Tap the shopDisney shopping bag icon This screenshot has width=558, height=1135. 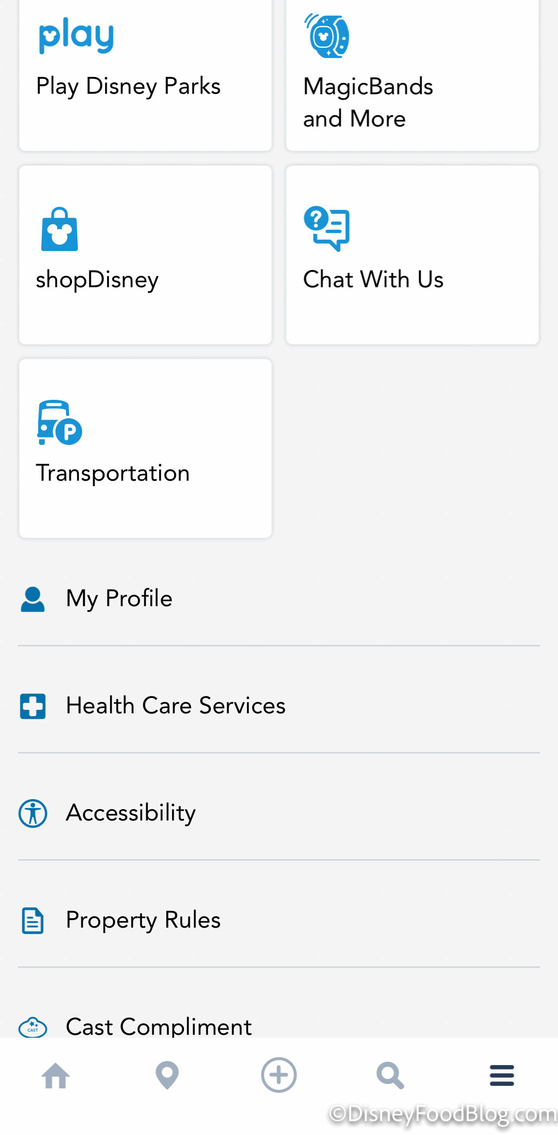pos(60,230)
